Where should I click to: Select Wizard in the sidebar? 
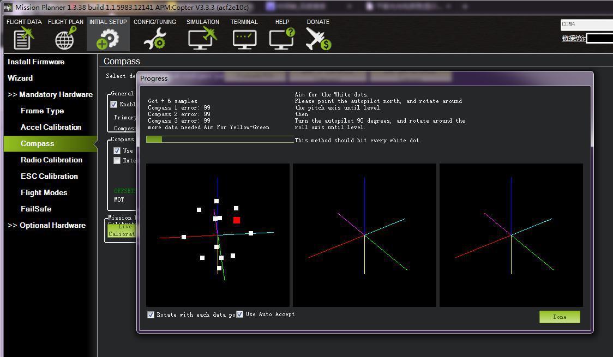click(x=20, y=78)
